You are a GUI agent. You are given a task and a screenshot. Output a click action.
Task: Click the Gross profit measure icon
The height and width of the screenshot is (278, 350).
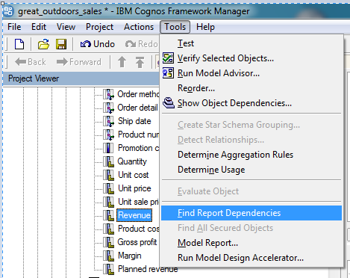tap(108, 242)
